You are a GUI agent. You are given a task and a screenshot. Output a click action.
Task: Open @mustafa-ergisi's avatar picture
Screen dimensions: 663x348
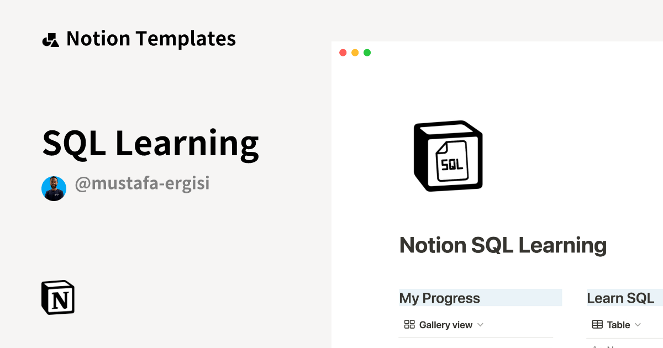pos(54,188)
